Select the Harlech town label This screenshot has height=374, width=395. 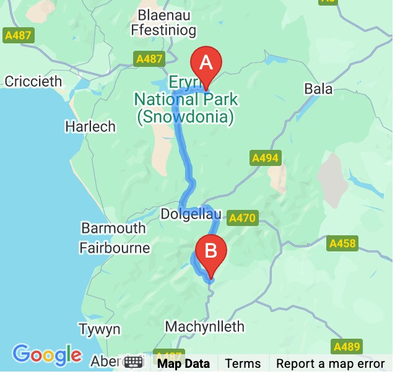[90, 126]
